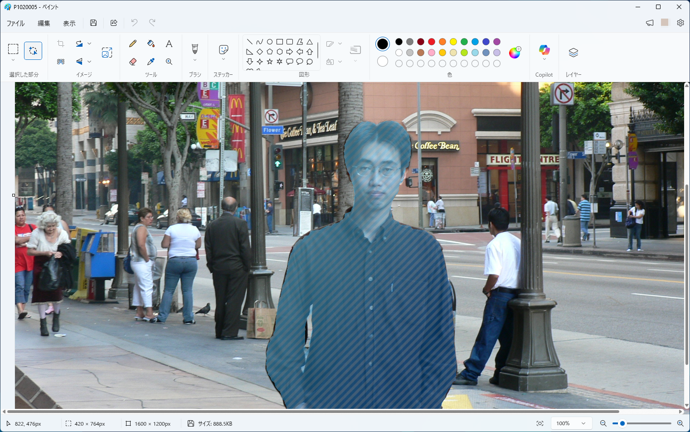Pick the red color swatch
690x432 pixels.
coord(432,42)
